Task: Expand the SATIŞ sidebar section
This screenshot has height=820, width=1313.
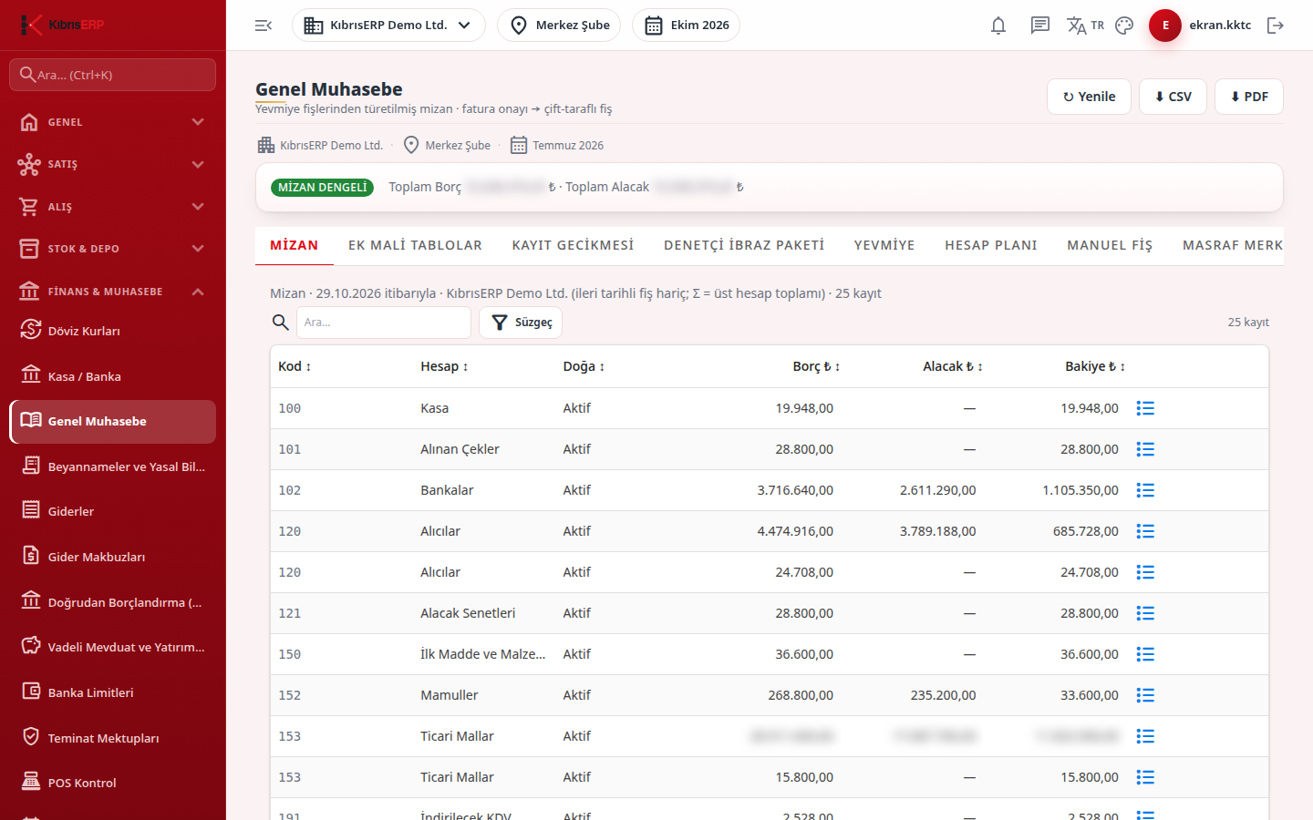Action: (x=112, y=164)
